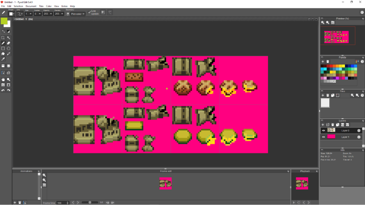This screenshot has height=205, width=365.
Task: Open the Document menu
Action: point(31,6)
